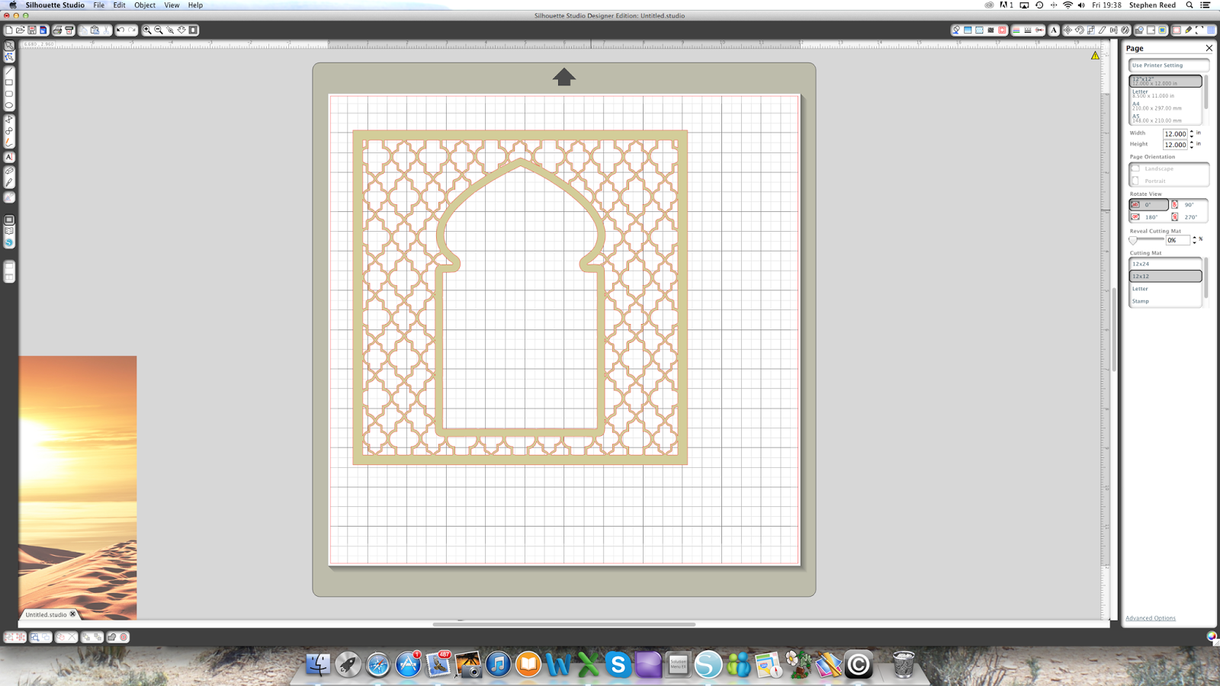Close the Page panel

(1209, 48)
